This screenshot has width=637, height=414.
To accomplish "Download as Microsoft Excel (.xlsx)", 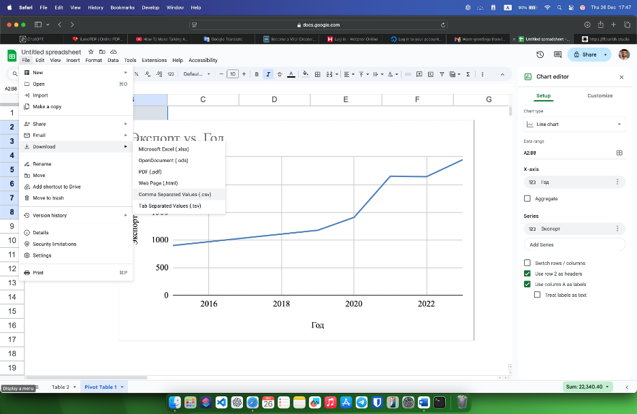I will 179,149.
